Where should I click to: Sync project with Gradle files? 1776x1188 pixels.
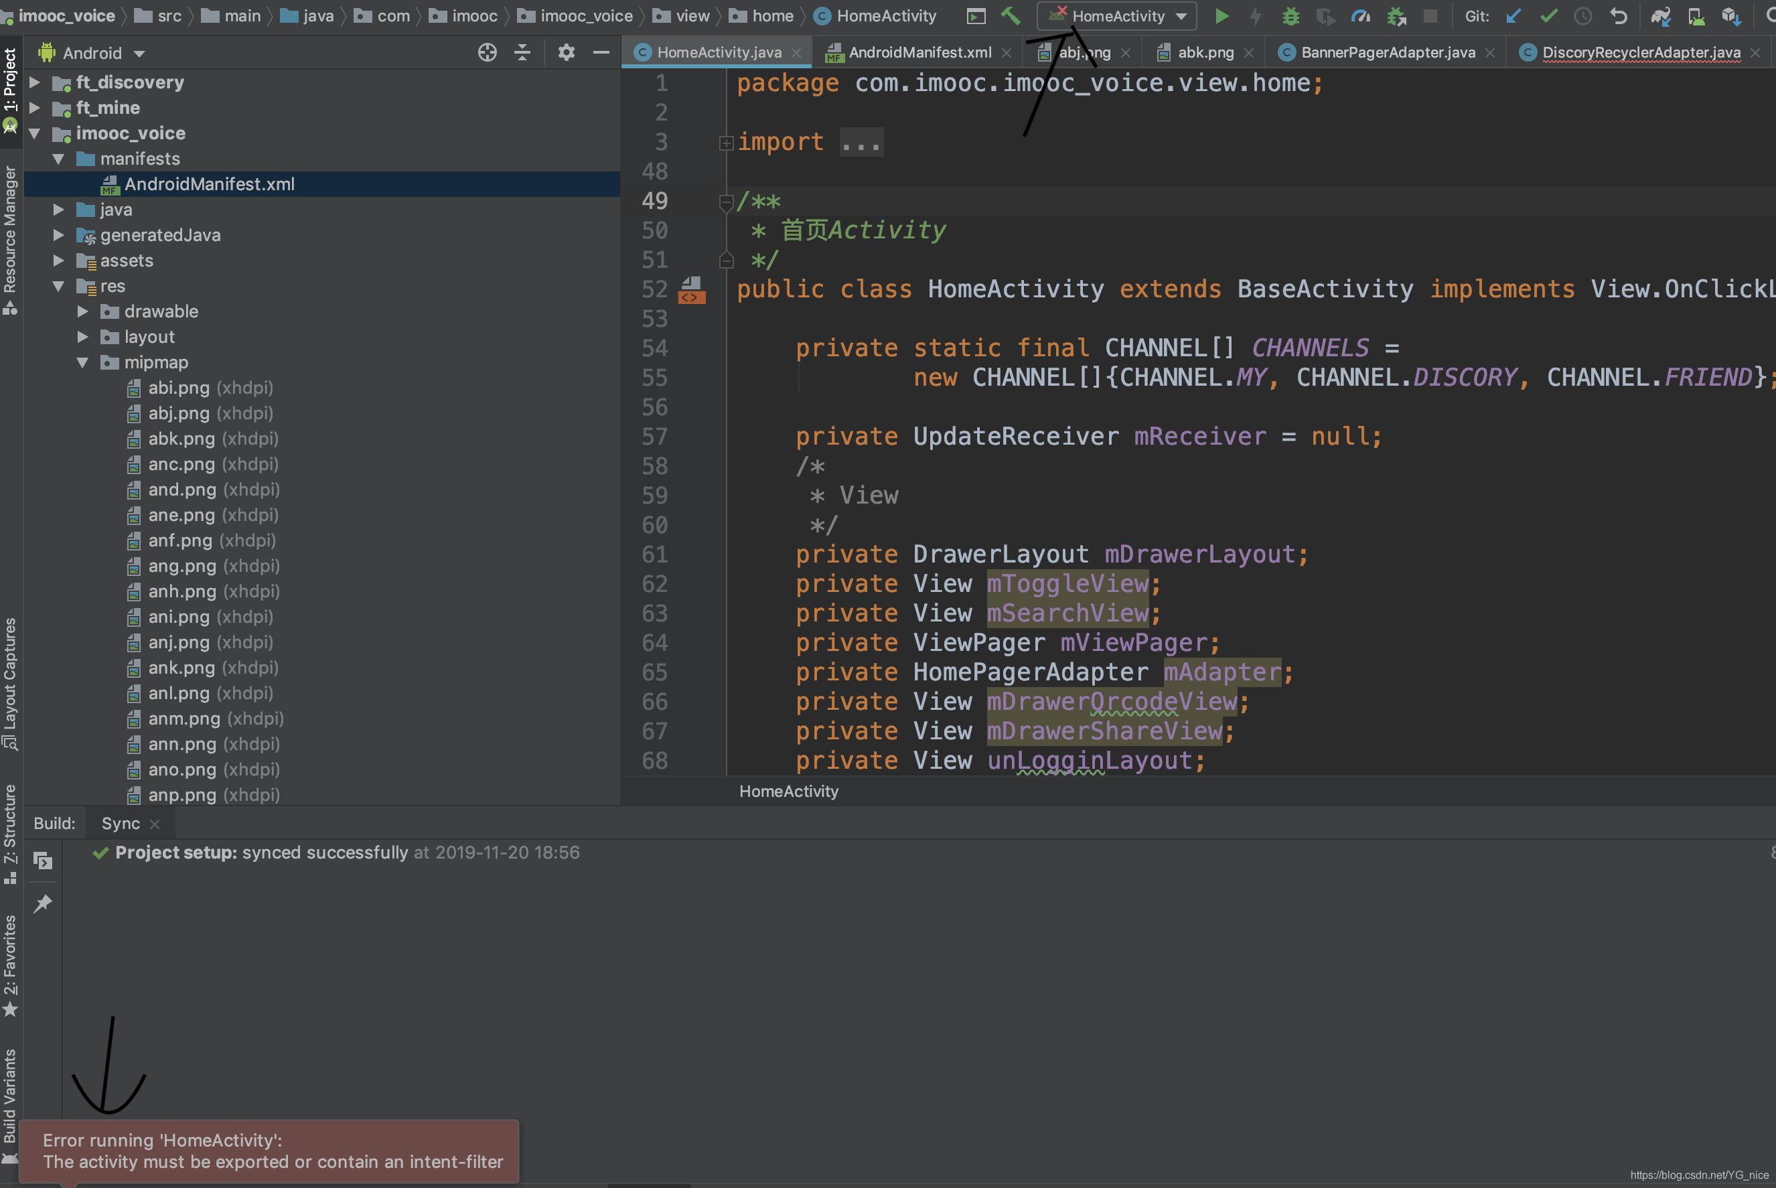point(1660,16)
